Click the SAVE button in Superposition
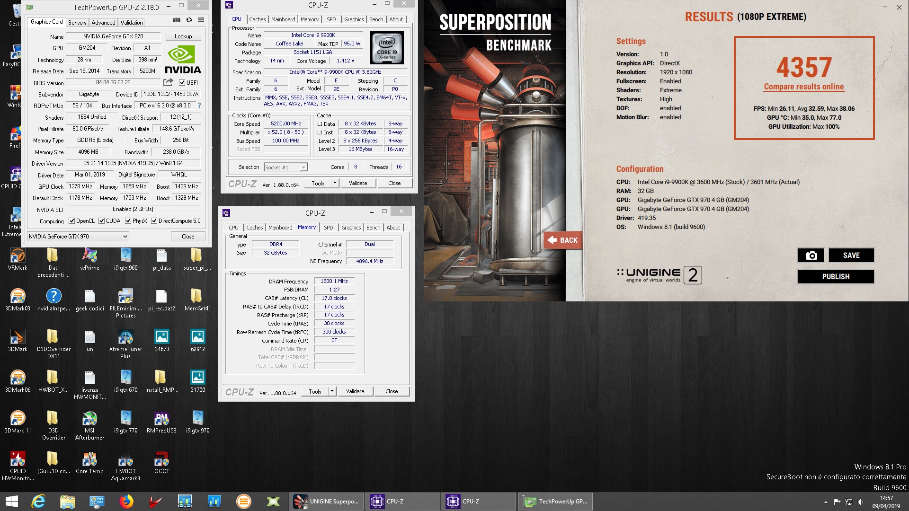The image size is (909, 511). tap(851, 255)
